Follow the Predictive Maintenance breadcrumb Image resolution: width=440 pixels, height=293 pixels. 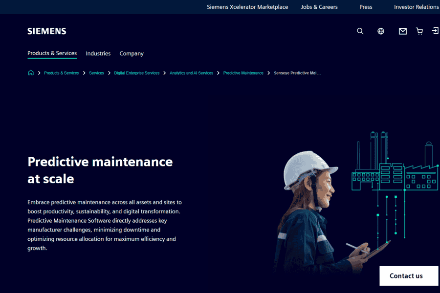[x=243, y=73]
